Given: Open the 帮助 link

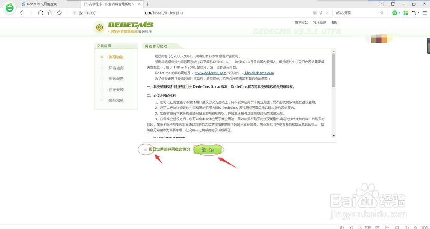Looking at the screenshot, I should (x=335, y=23).
